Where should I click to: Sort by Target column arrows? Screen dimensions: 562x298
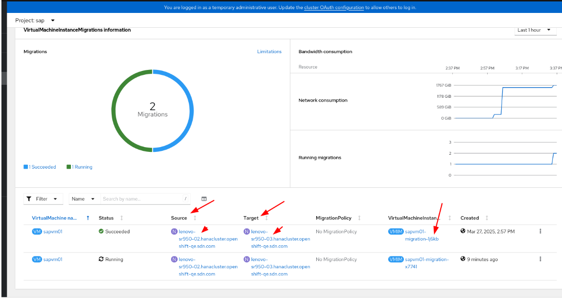click(266, 218)
